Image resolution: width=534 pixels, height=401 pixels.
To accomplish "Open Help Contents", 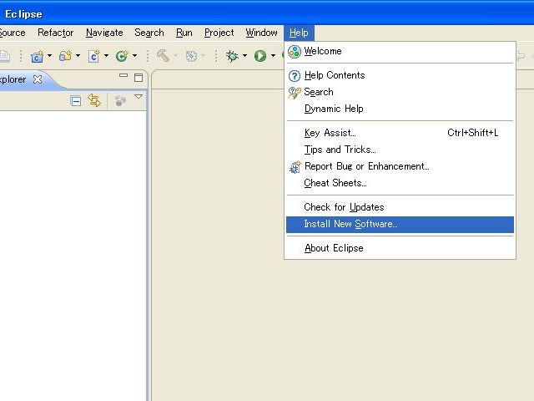I will [400, 75].
